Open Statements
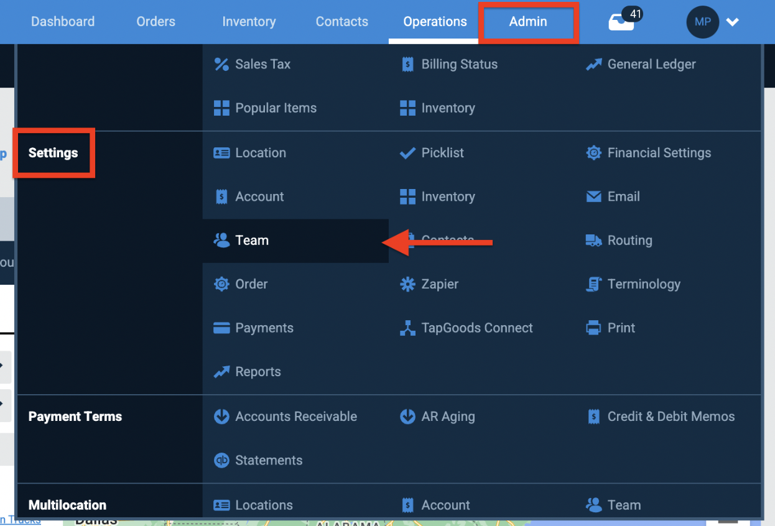 click(269, 461)
